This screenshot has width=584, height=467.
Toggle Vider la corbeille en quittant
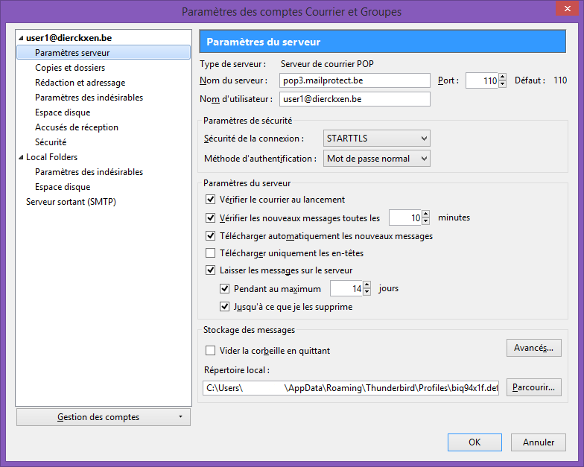211,351
